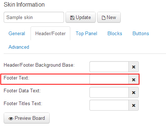The image size is (166, 133).
Task: Clear the Footer Text color value
Action: [134, 80]
